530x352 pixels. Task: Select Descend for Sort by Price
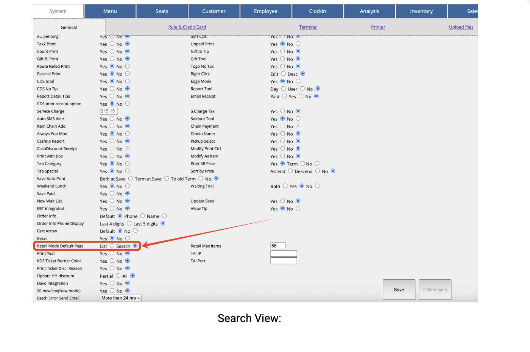tap(318, 171)
